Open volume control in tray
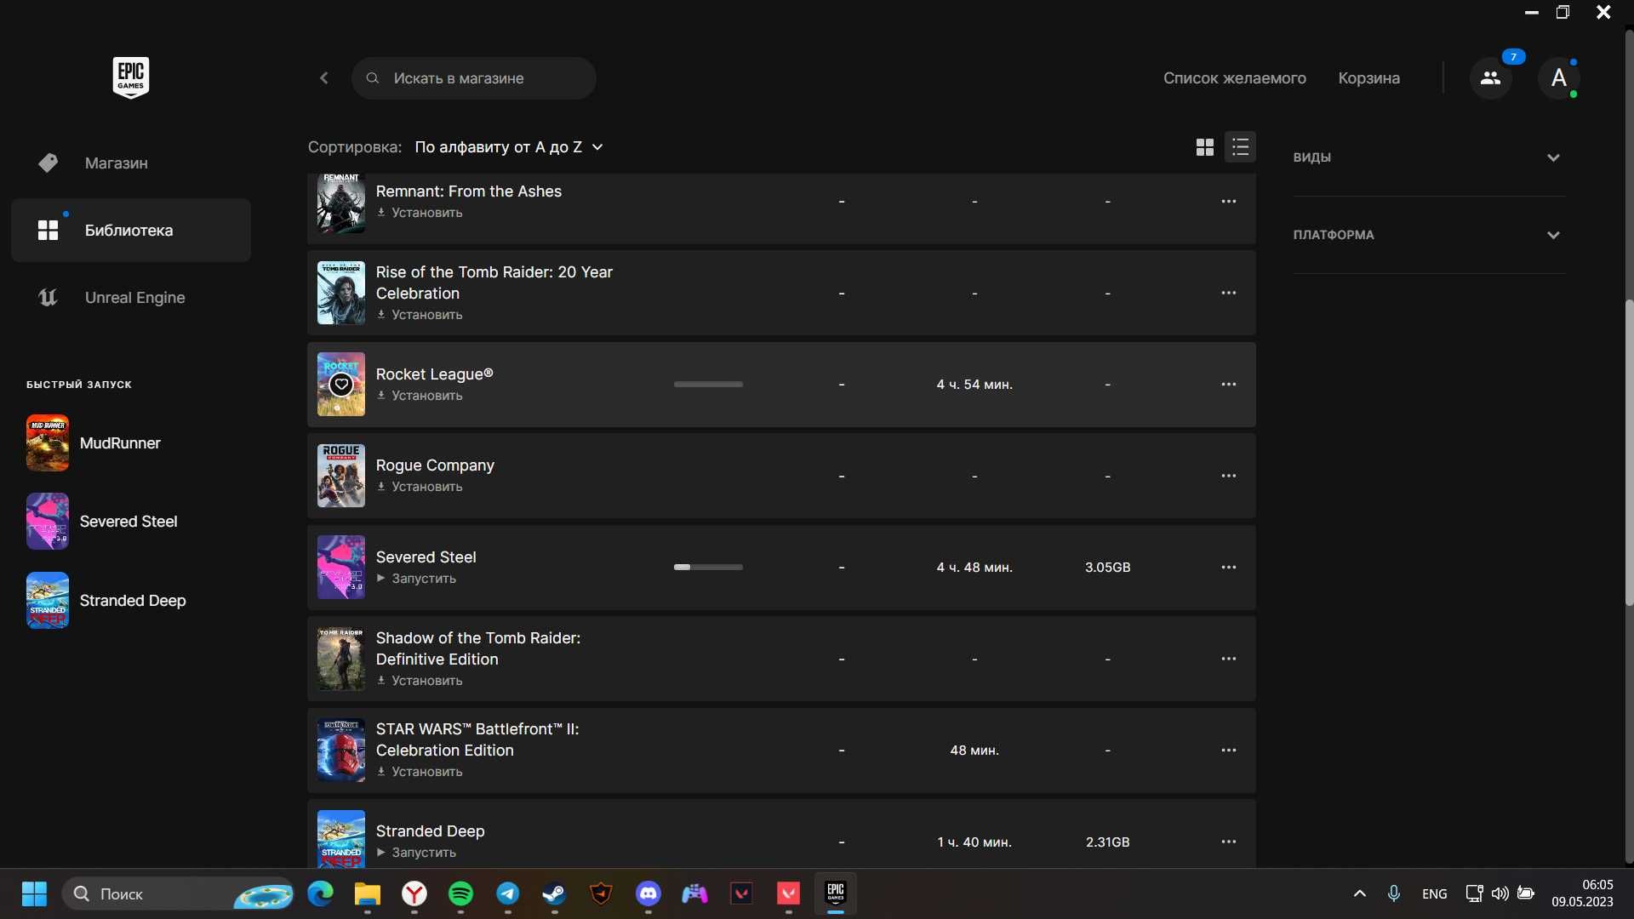Viewport: 1634px width, 919px height. 1500,893
